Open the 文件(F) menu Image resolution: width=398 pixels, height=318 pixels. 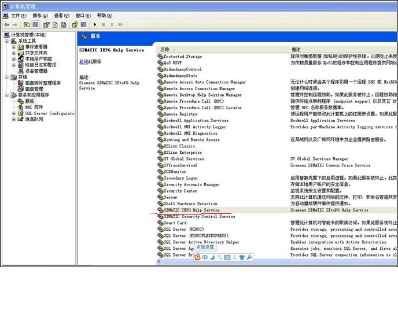tap(19, 16)
